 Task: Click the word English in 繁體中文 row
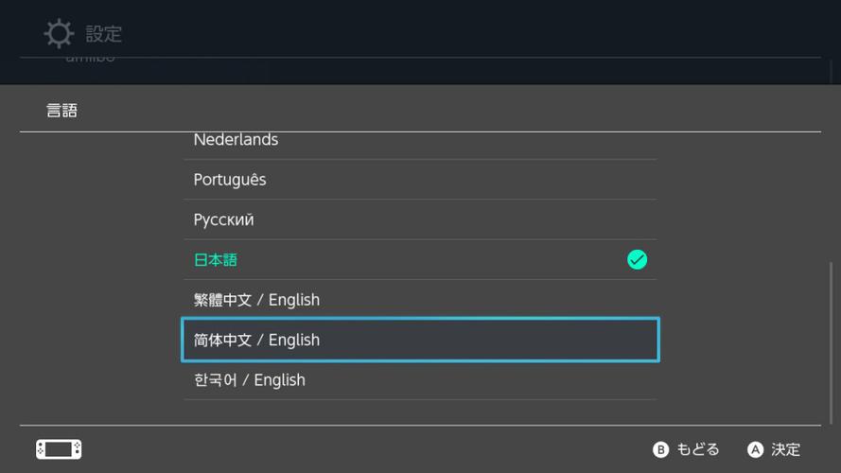[x=294, y=300]
